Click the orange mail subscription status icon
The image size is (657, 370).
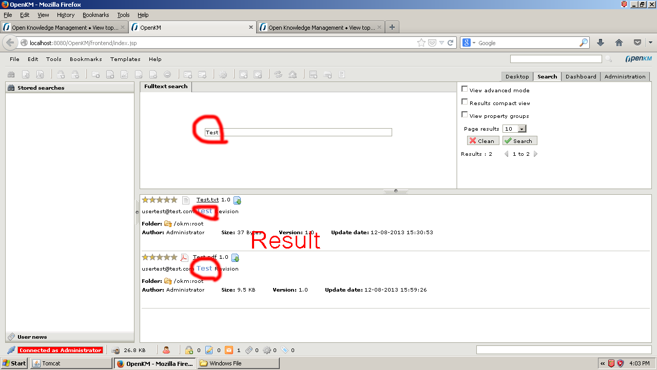click(229, 351)
